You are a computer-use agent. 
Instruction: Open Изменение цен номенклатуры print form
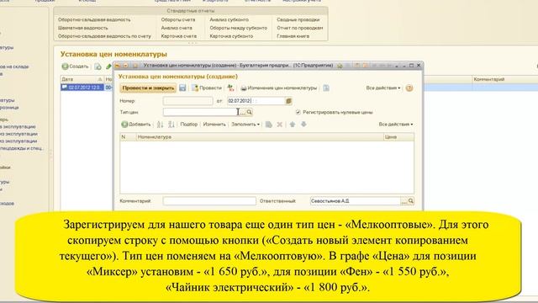coord(278,88)
